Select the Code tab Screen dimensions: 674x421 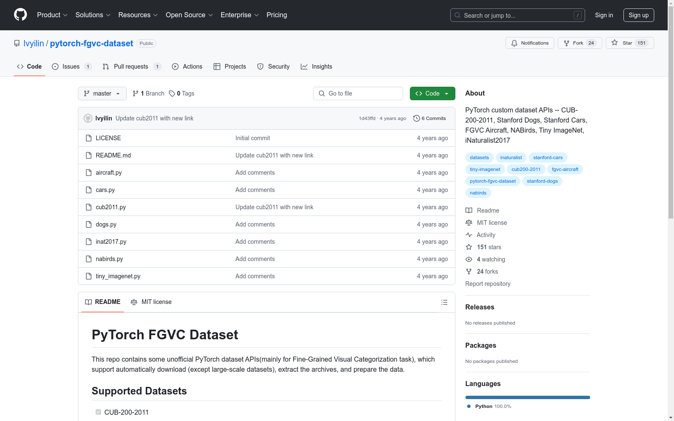(x=29, y=67)
